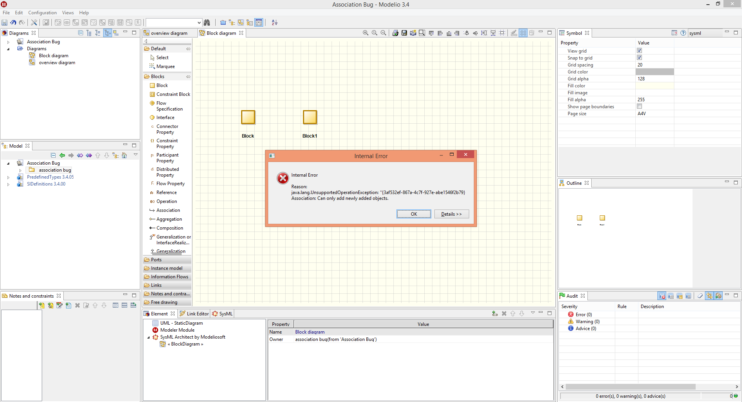The height and width of the screenshot is (402, 742).
Task: Click the save icon in main toolbar
Action: click(5, 23)
